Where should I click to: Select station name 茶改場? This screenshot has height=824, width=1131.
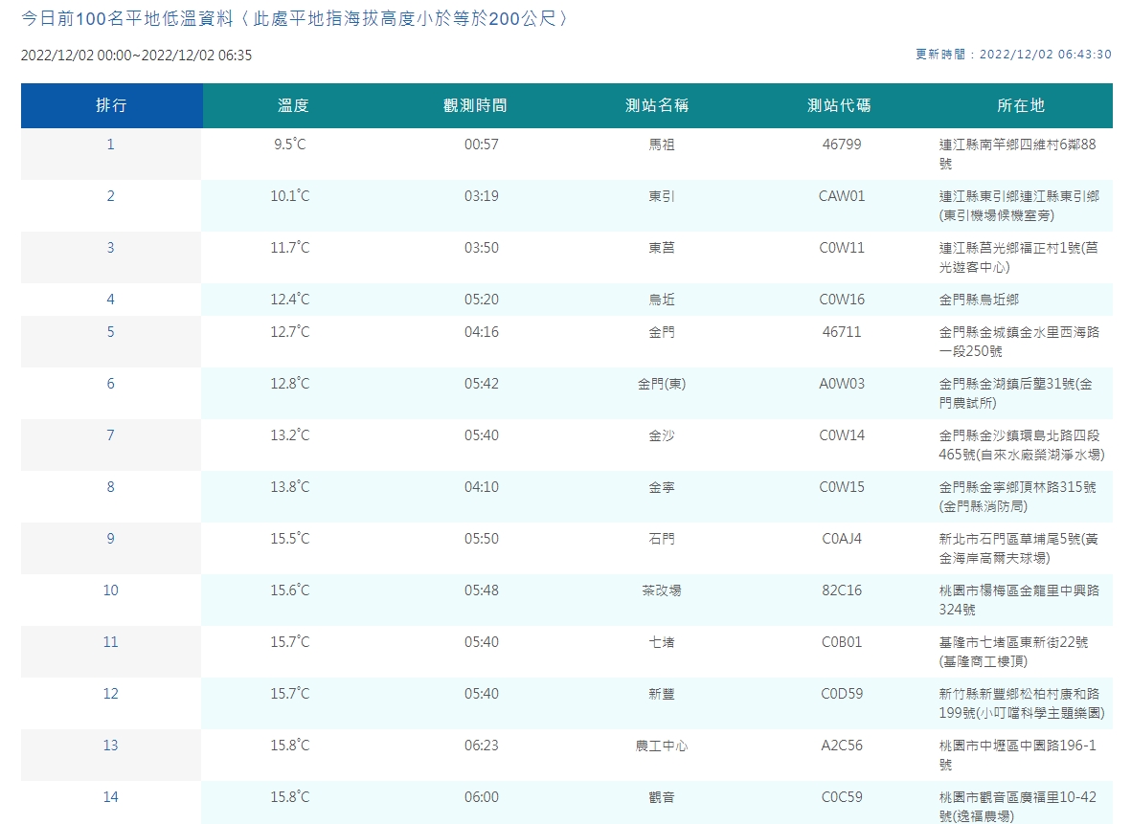[662, 590]
